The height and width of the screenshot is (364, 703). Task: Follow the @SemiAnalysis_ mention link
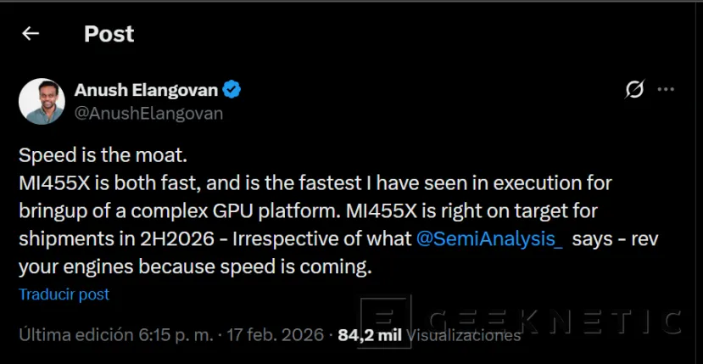(x=489, y=238)
